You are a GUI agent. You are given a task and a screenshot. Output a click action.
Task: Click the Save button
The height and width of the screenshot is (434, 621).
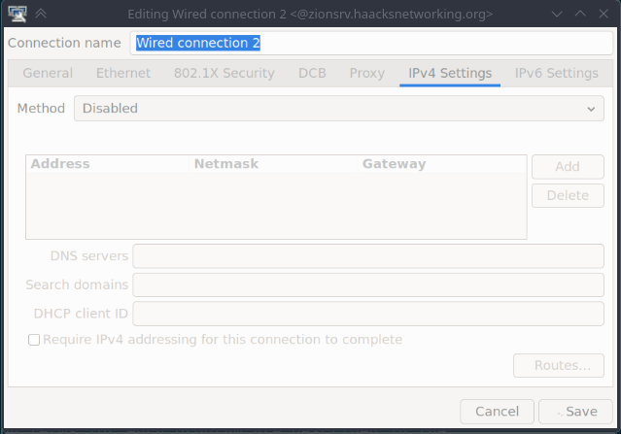(575, 412)
